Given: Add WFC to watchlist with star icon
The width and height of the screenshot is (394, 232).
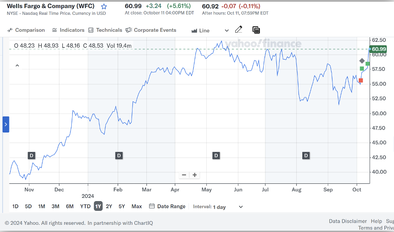Looking at the screenshot, I should [104, 6].
